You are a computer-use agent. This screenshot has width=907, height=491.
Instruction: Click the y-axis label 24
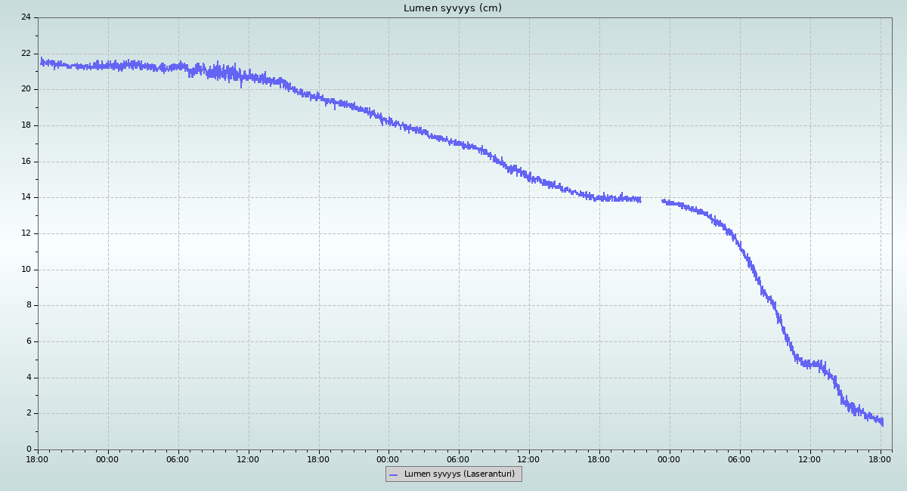click(26, 17)
